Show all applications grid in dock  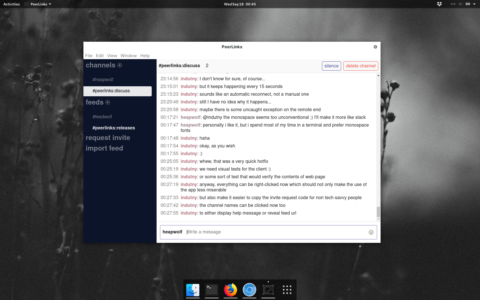[287, 290]
